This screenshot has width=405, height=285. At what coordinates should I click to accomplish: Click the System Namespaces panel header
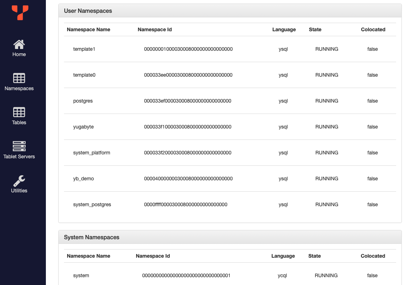(x=91, y=237)
